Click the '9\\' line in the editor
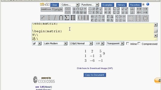The width and height of the screenshot is (161, 90). tap(35, 35)
